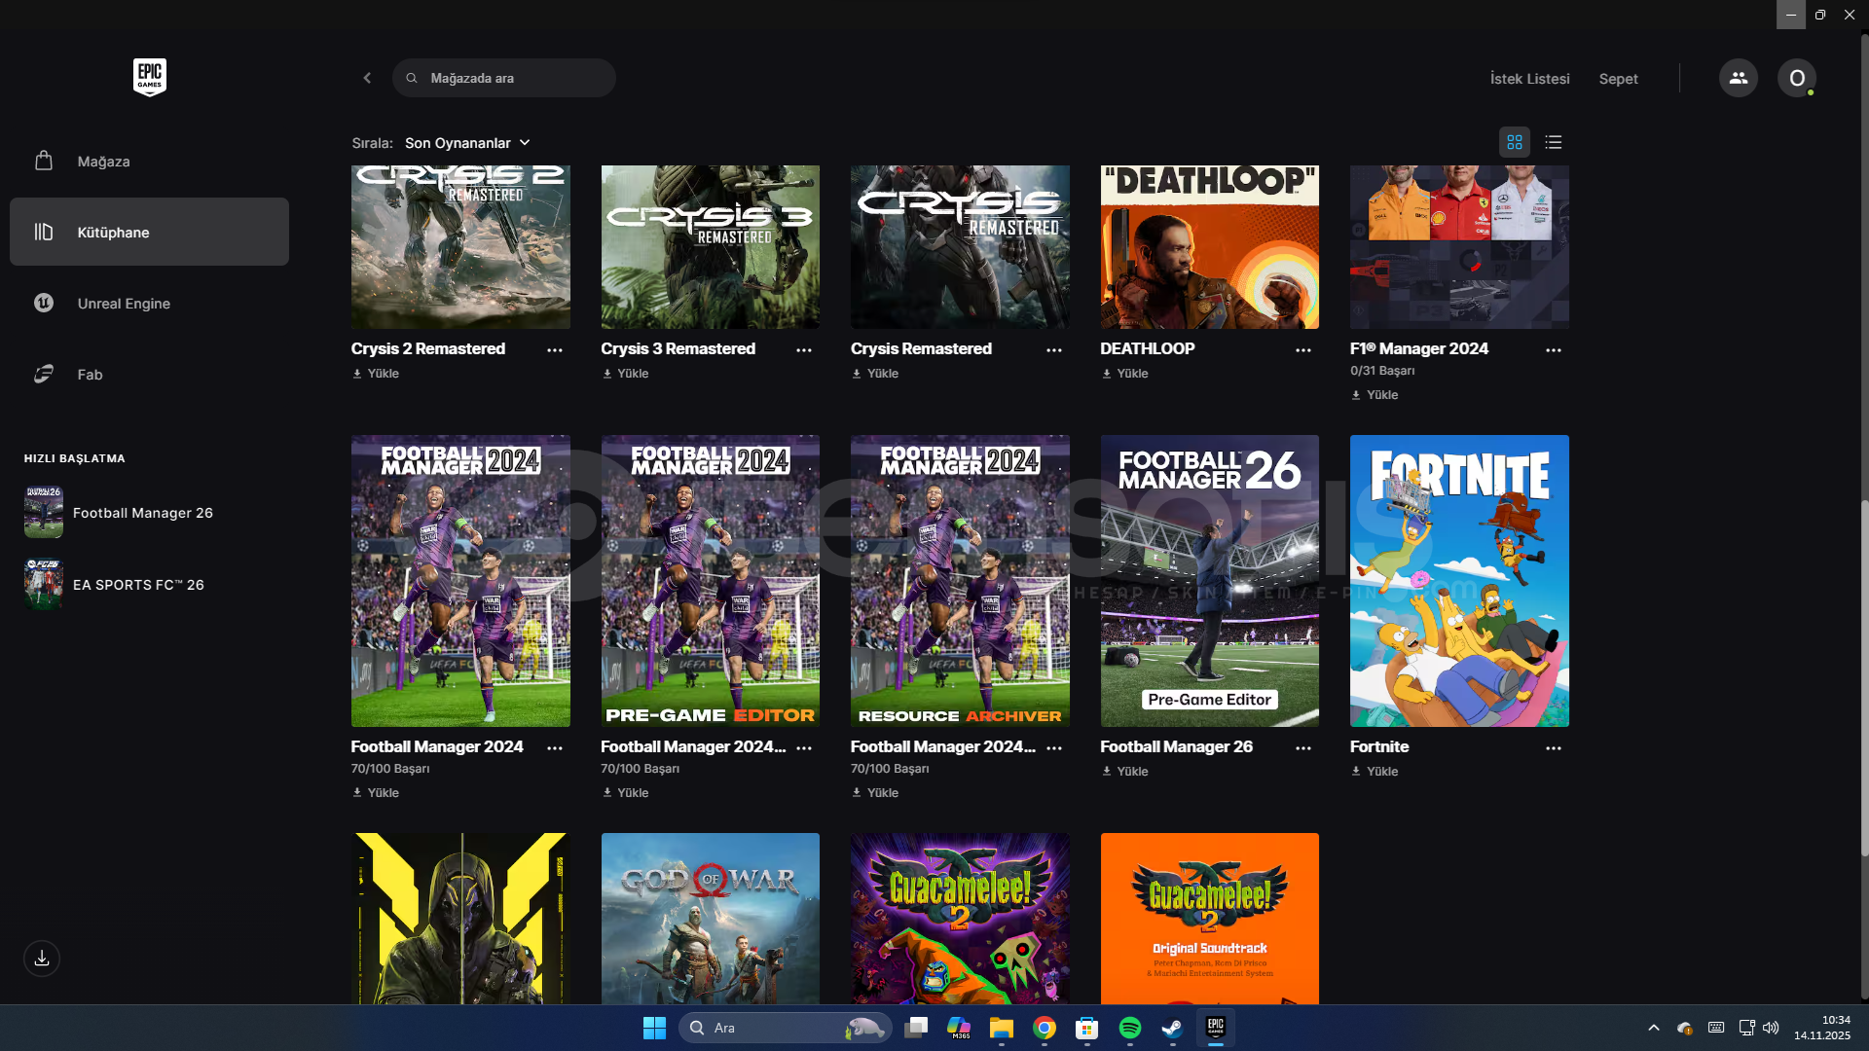Image resolution: width=1869 pixels, height=1051 pixels.
Task: Open options menu for Crysis 2 Remastered
Action: [x=554, y=349]
